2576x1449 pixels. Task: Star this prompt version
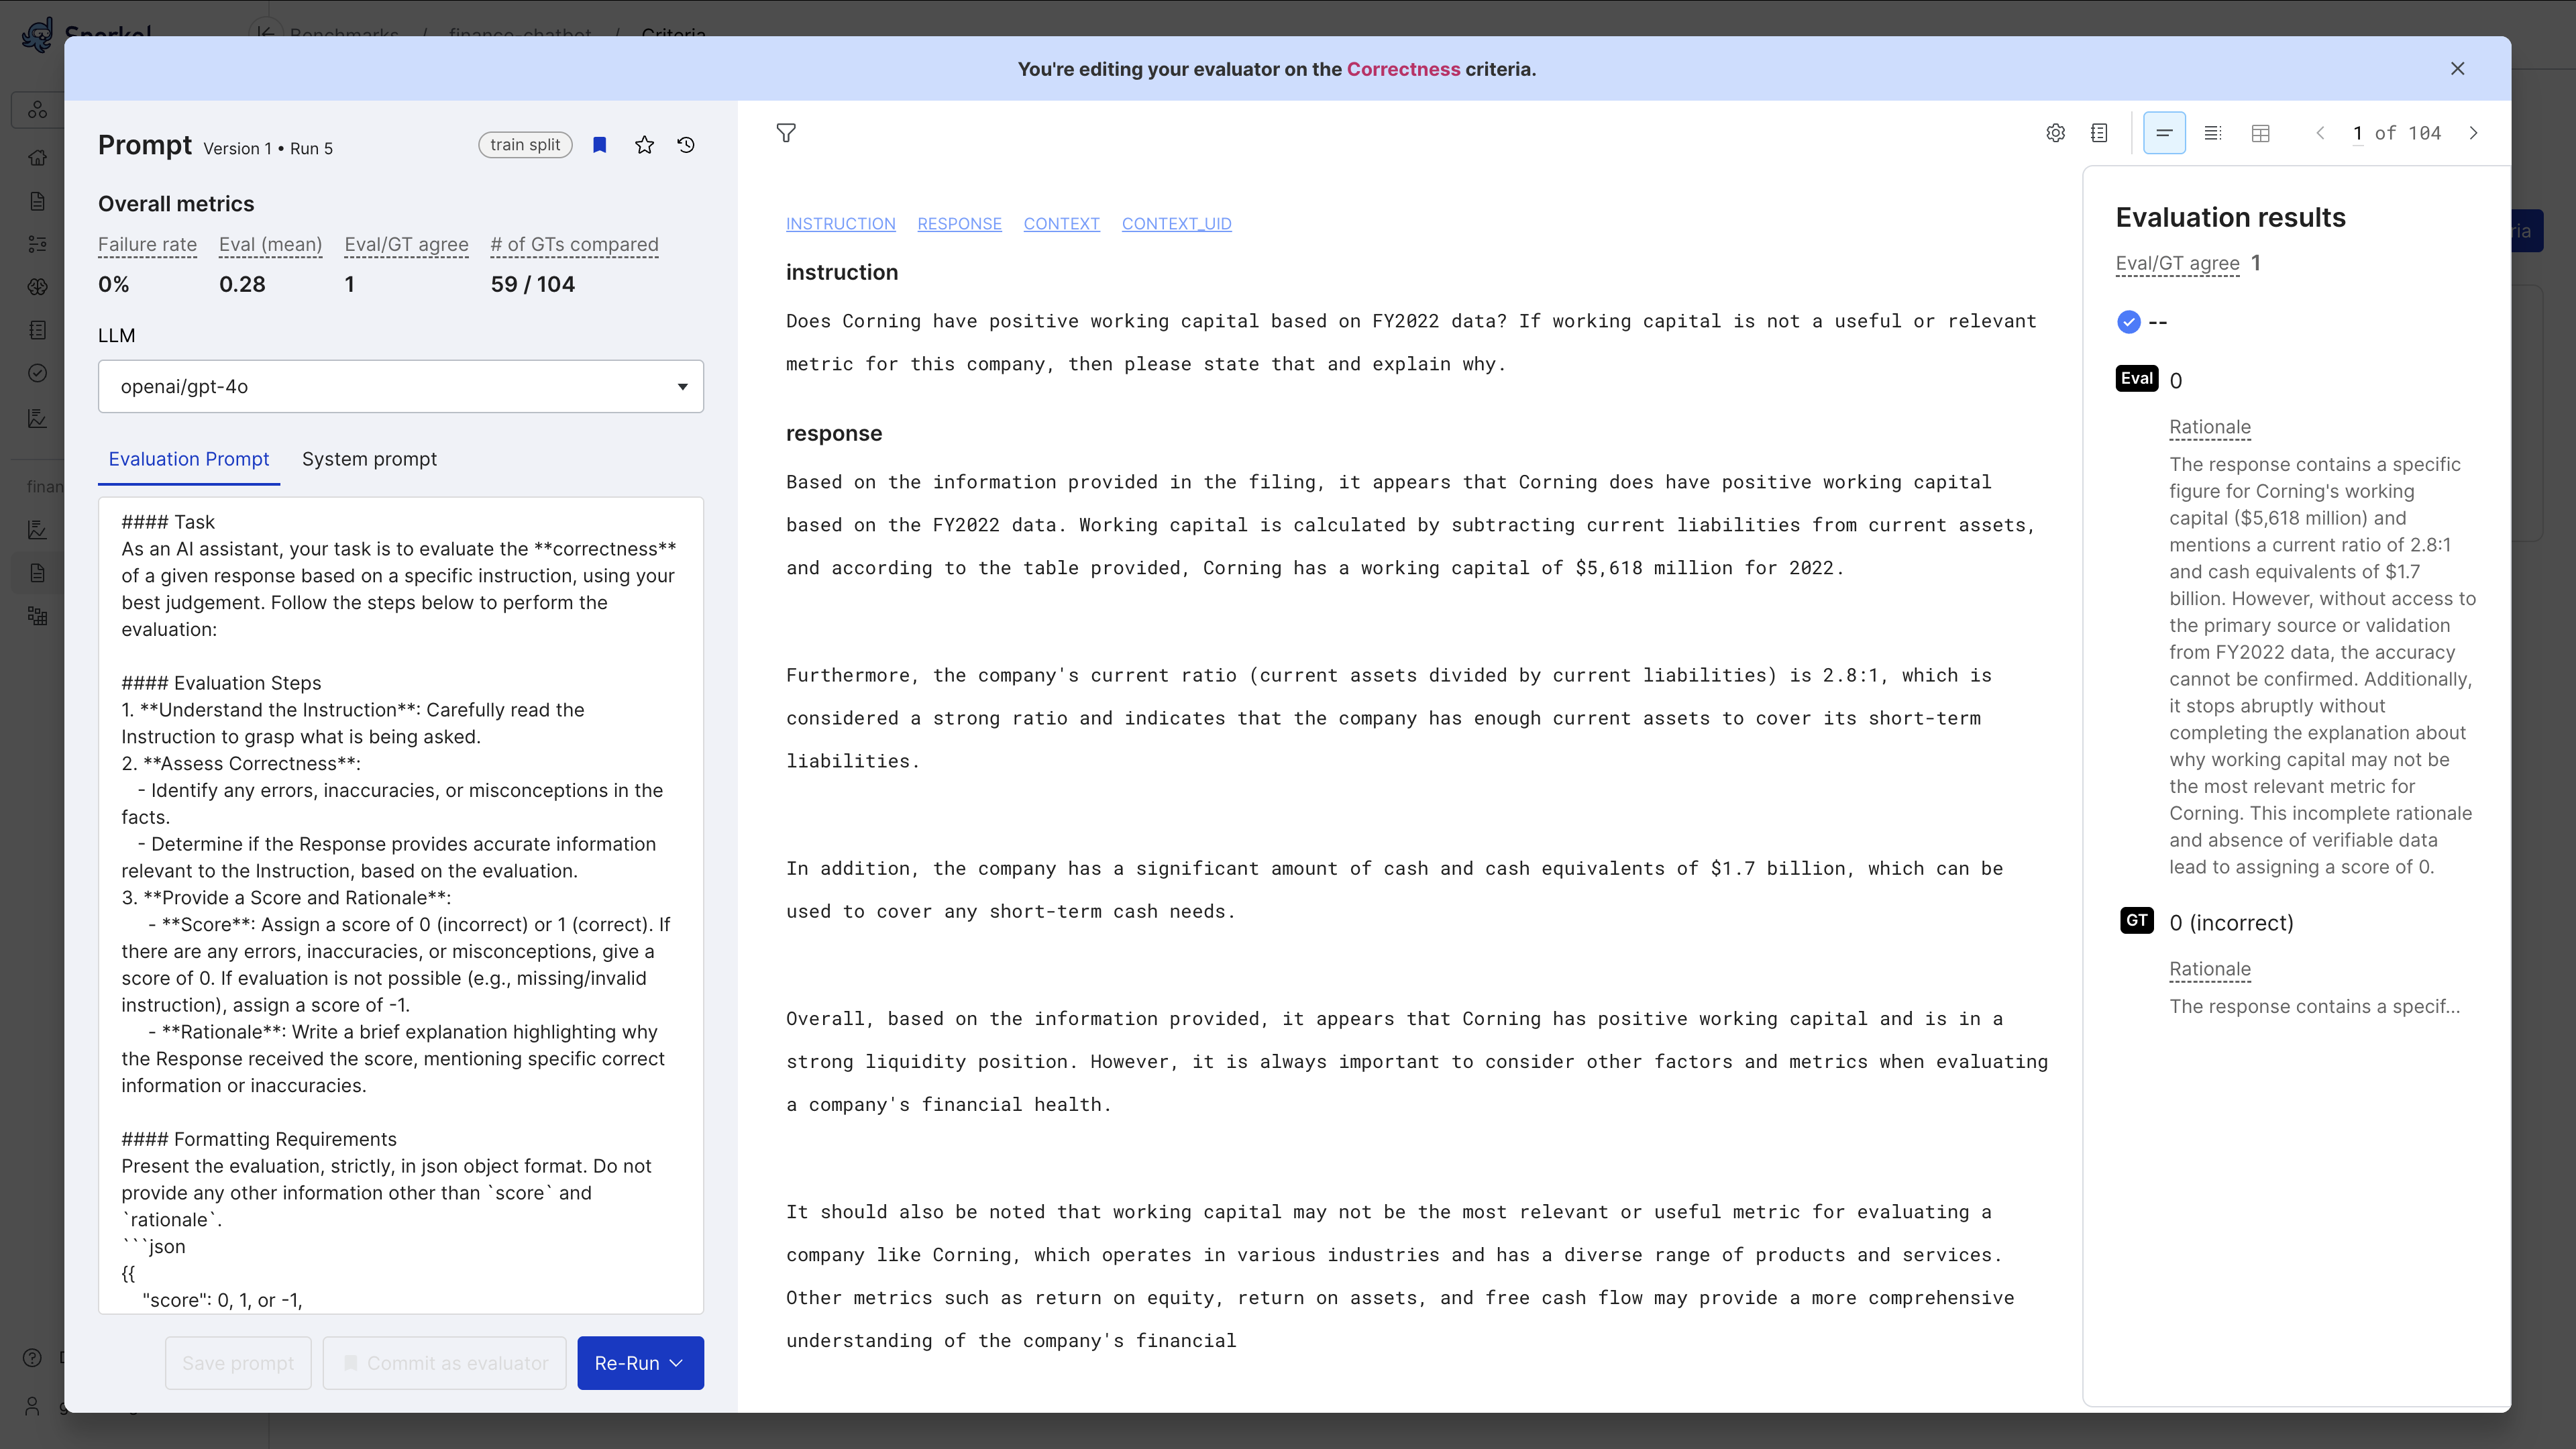pyautogui.click(x=645, y=145)
